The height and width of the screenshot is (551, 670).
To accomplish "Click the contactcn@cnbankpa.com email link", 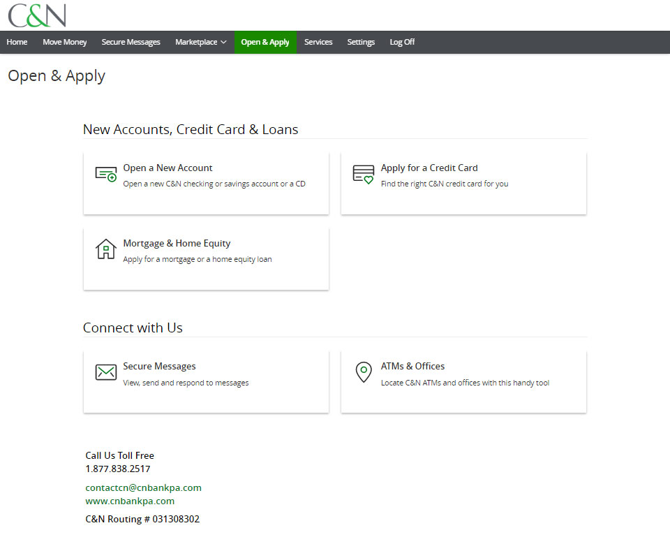I will pos(143,487).
